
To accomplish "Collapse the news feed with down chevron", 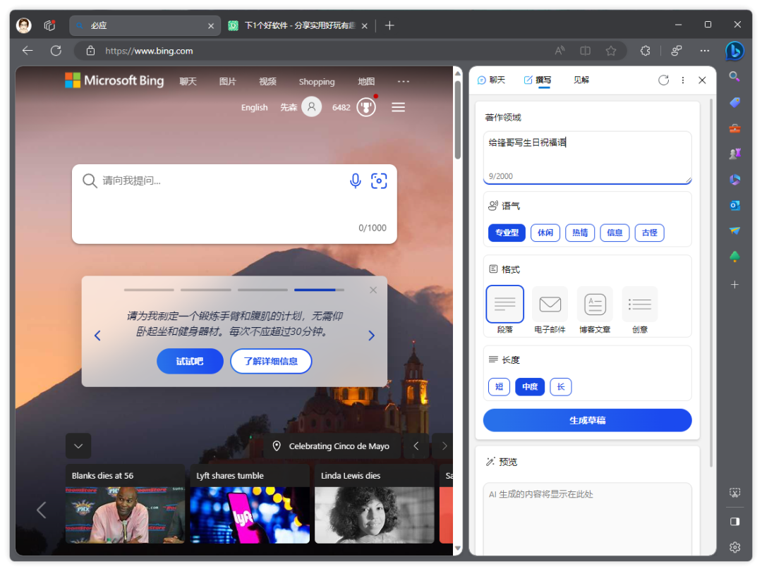I will click(78, 446).
